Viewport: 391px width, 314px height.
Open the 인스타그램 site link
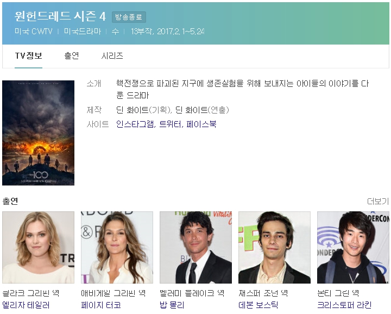coord(135,124)
